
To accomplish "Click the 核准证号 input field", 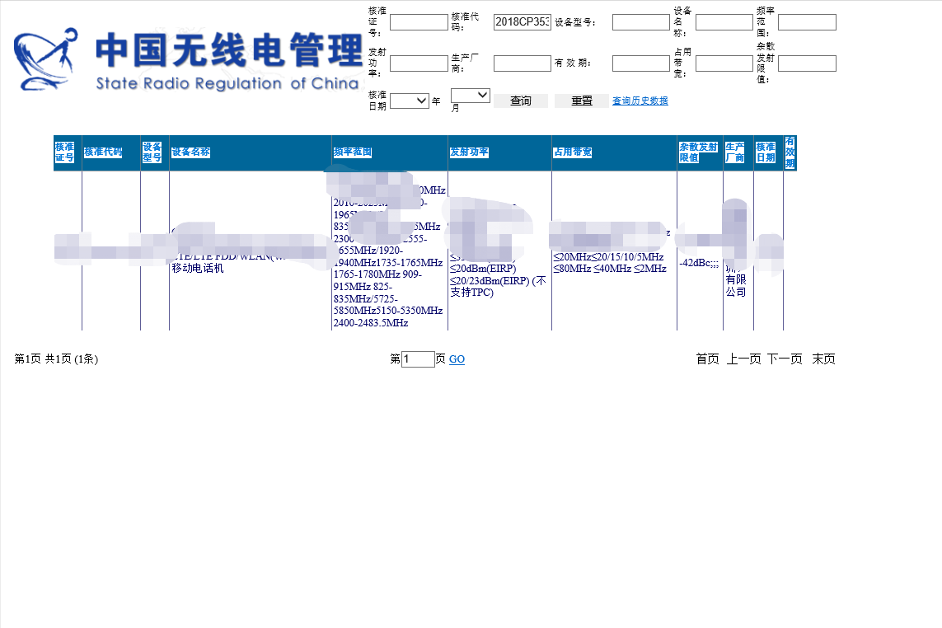I will coord(419,21).
